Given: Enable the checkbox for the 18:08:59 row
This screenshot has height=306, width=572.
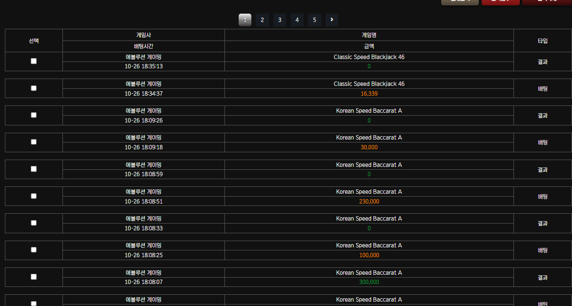Looking at the screenshot, I should pos(34,169).
